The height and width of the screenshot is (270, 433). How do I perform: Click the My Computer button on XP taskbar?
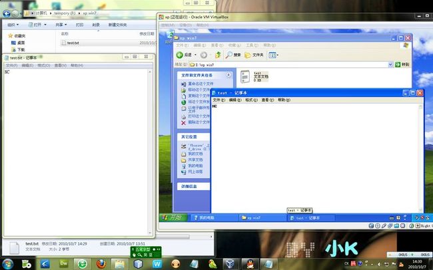[214, 218]
